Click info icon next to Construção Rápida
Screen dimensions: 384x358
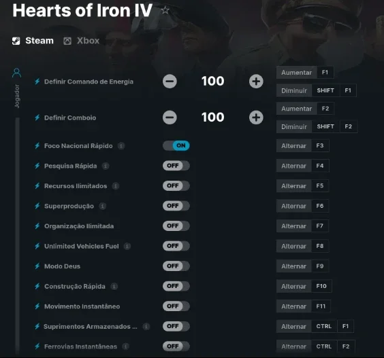(114, 286)
